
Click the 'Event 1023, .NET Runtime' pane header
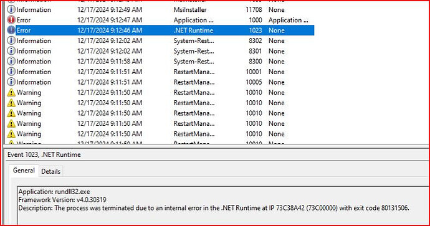44,155
